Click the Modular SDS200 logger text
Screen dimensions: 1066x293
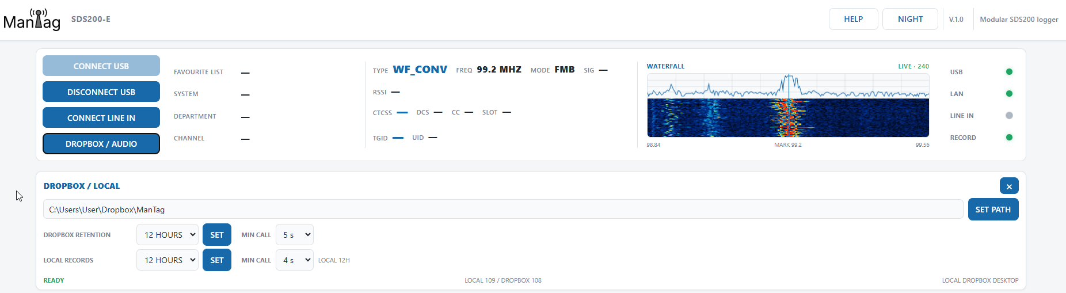pos(1019,19)
